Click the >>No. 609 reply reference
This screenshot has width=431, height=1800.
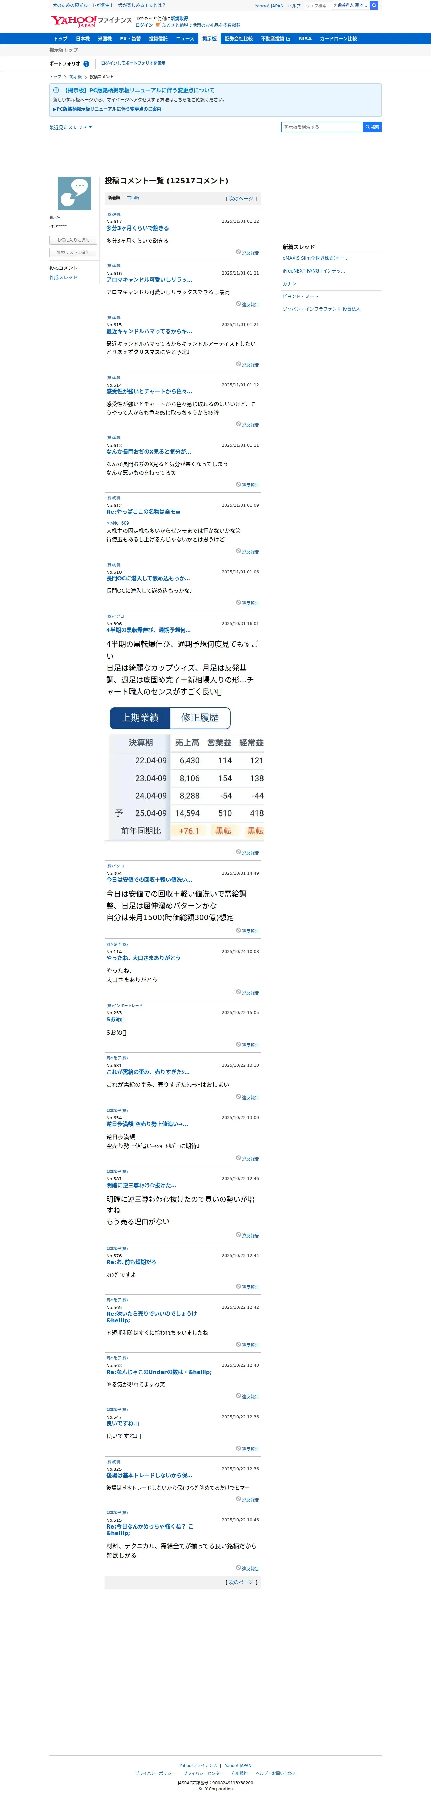(117, 523)
